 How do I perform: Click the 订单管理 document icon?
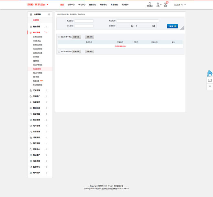click(31, 90)
